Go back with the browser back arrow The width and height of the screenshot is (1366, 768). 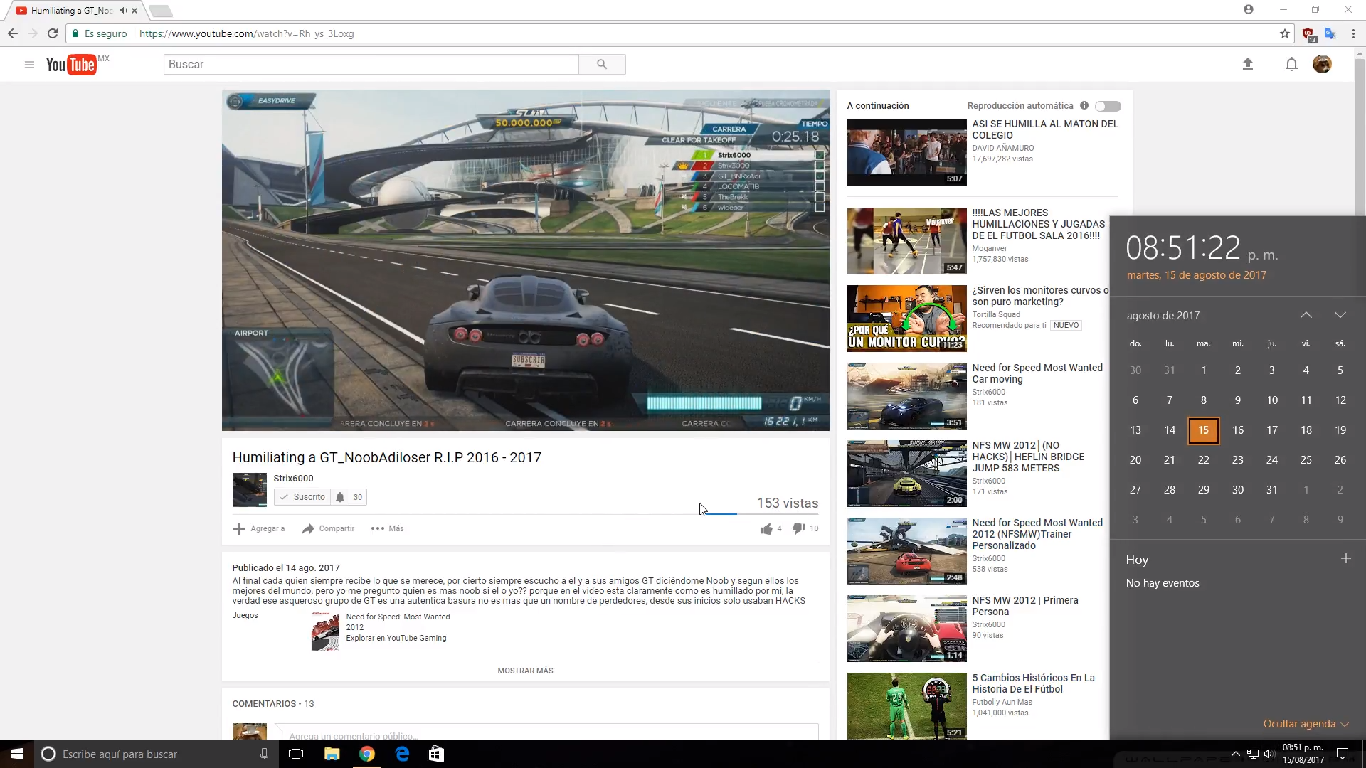pos(12,33)
